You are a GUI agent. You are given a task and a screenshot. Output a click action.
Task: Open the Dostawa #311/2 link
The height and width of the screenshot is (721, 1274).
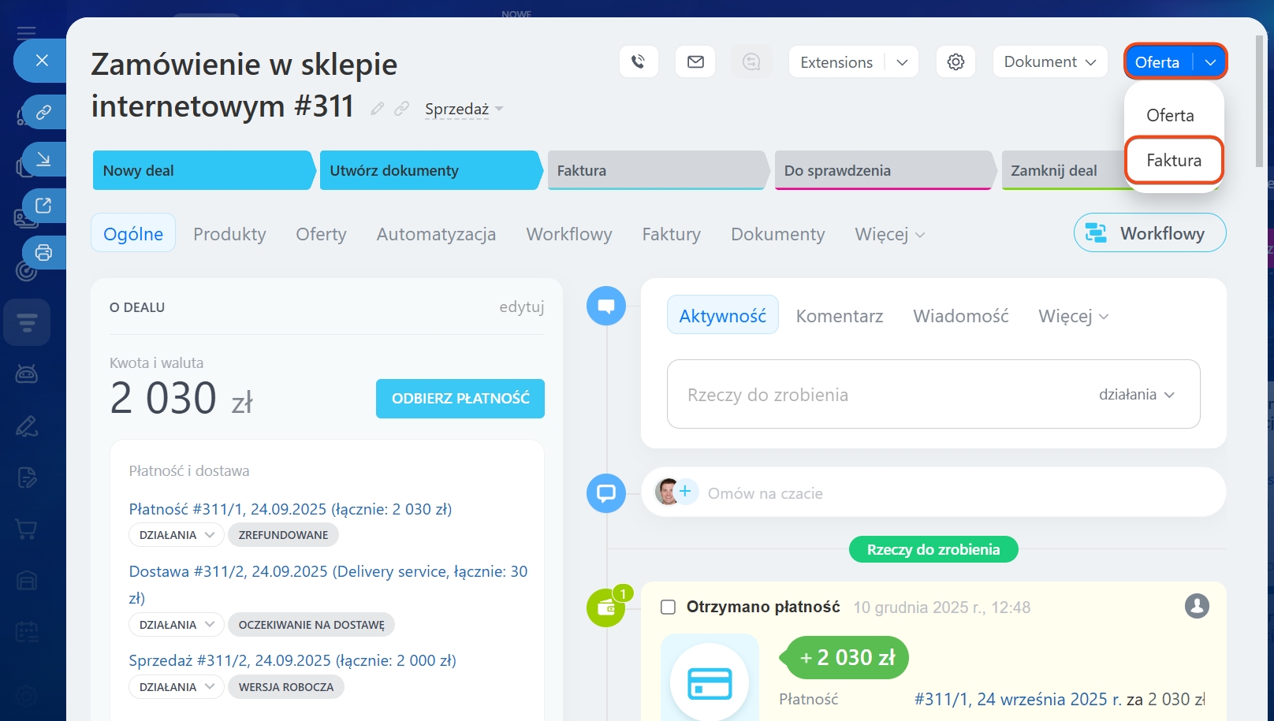[x=328, y=572]
